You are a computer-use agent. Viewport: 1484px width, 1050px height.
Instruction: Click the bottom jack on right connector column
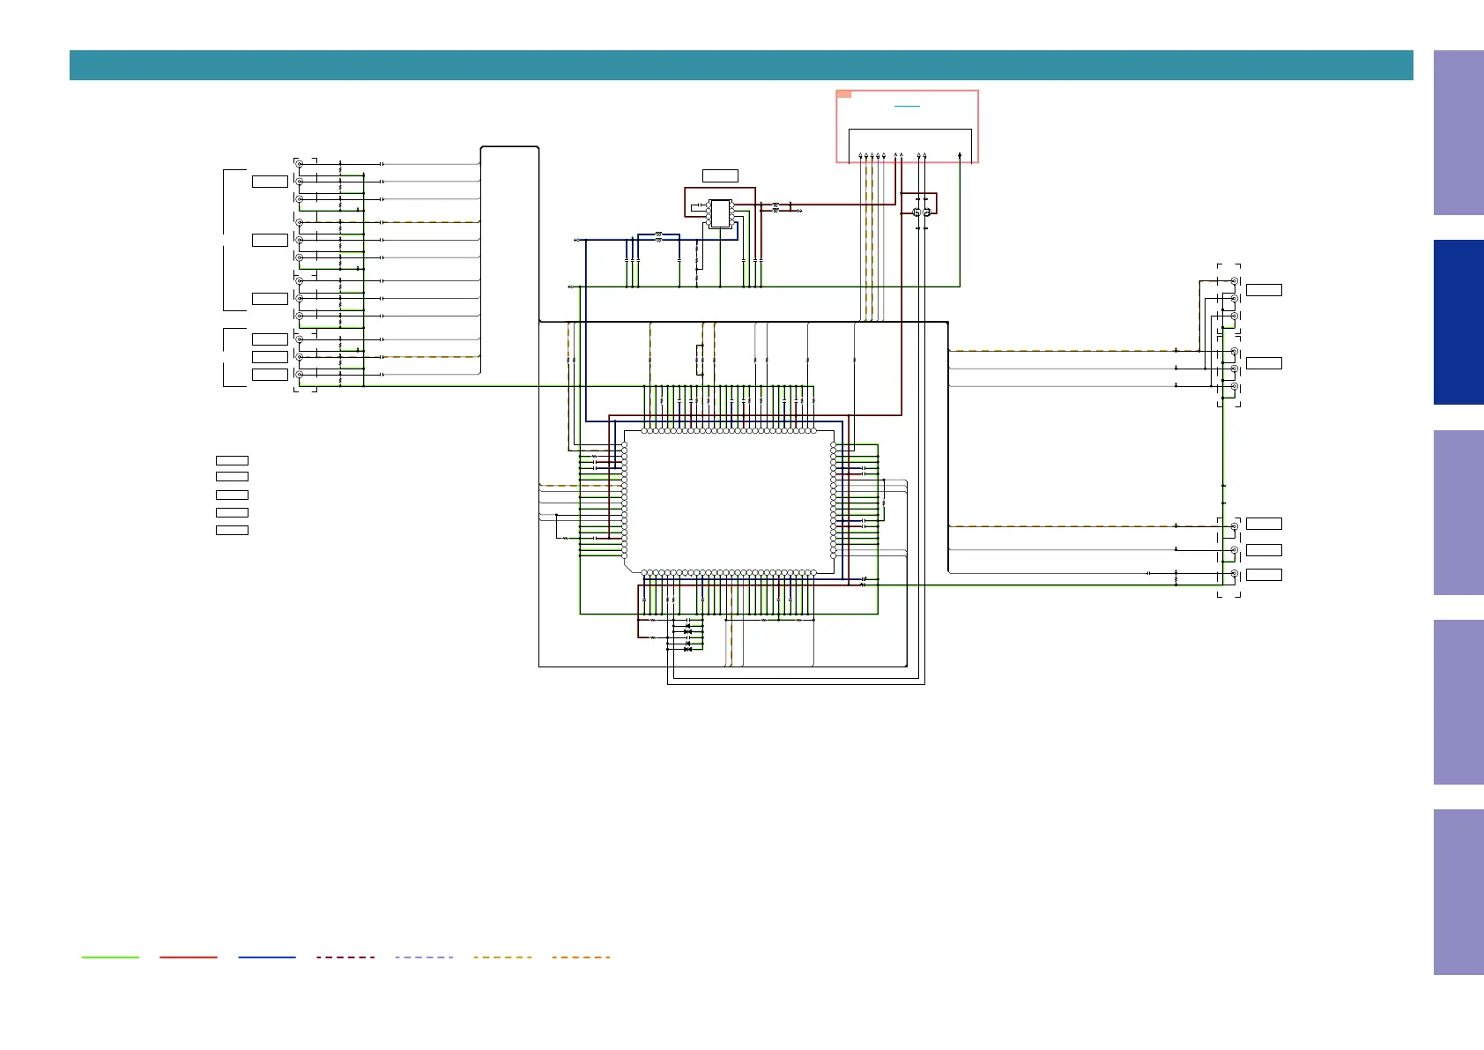tap(1235, 574)
